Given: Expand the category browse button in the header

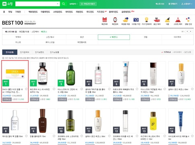Looking at the screenshot, I should click(x=88, y=4).
